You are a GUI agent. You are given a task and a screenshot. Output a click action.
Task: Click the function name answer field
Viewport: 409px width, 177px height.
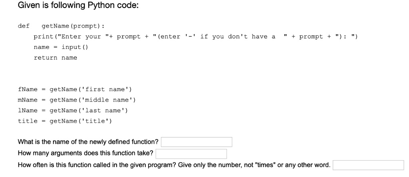click(x=197, y=142)
